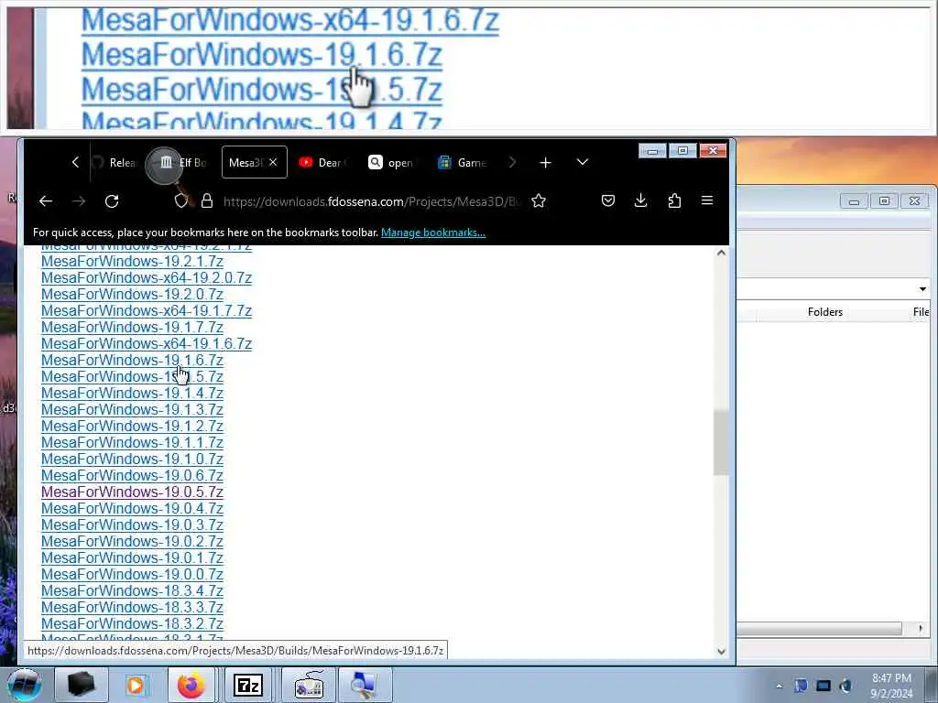Image resolution: width=938 pixels, height=703 pixels.
Task: Click the MesaForWindows-19.1.3.7z link
Action: [132, 409]
